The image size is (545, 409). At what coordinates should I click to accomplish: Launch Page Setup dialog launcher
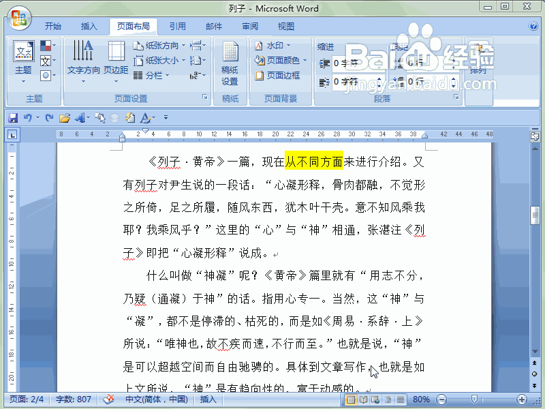pos(205,97)
